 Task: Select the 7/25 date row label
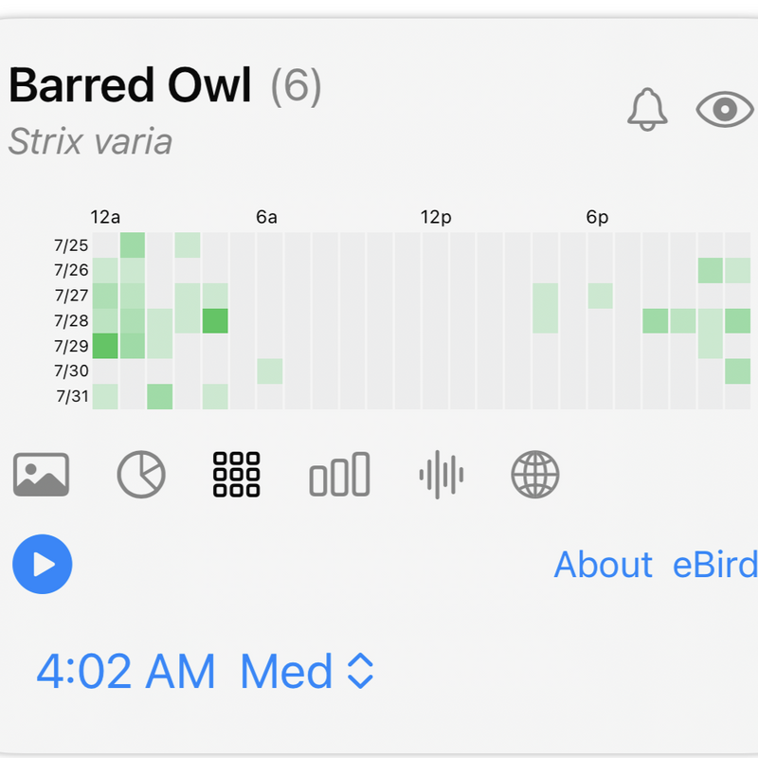coord(71,245)
